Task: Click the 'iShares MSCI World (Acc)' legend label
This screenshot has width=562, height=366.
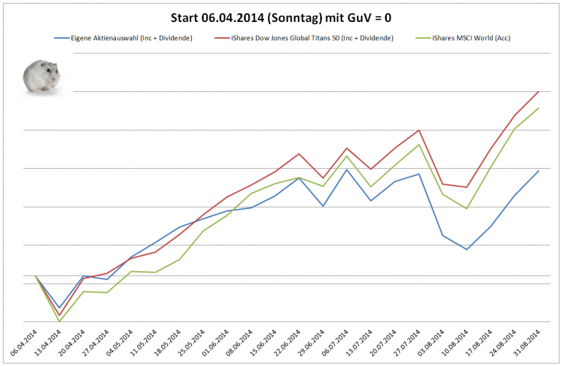Action: [x=471, y=38]
